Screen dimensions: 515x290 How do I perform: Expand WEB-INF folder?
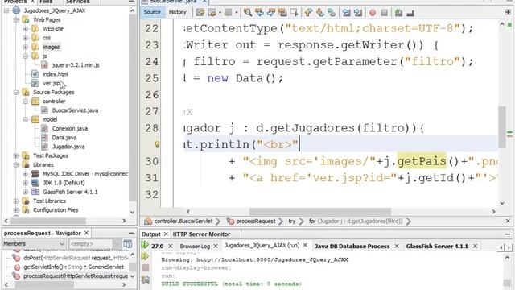pos(25,29)
